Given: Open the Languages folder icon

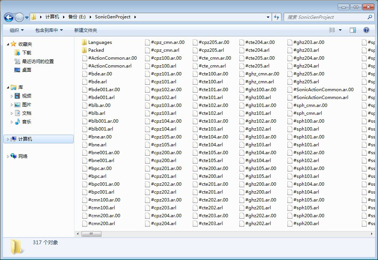Looking at the screenshot, I should [x=84, y=42].
